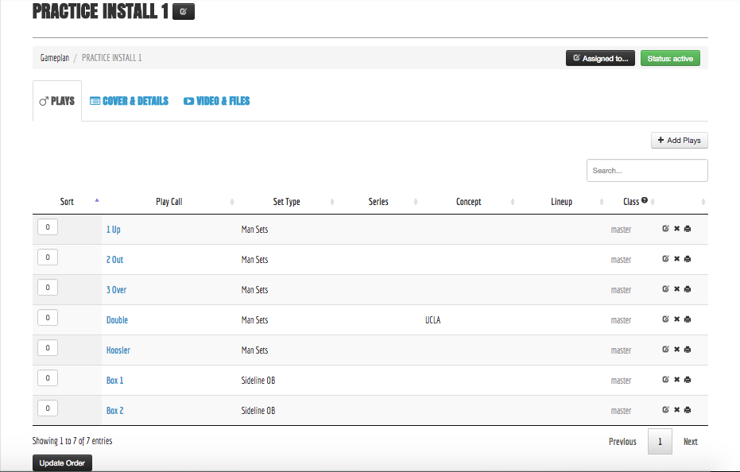Click the edit icon in the Double row
The width and height of the screenshot is (740, 472).
[x=665, y=319]
